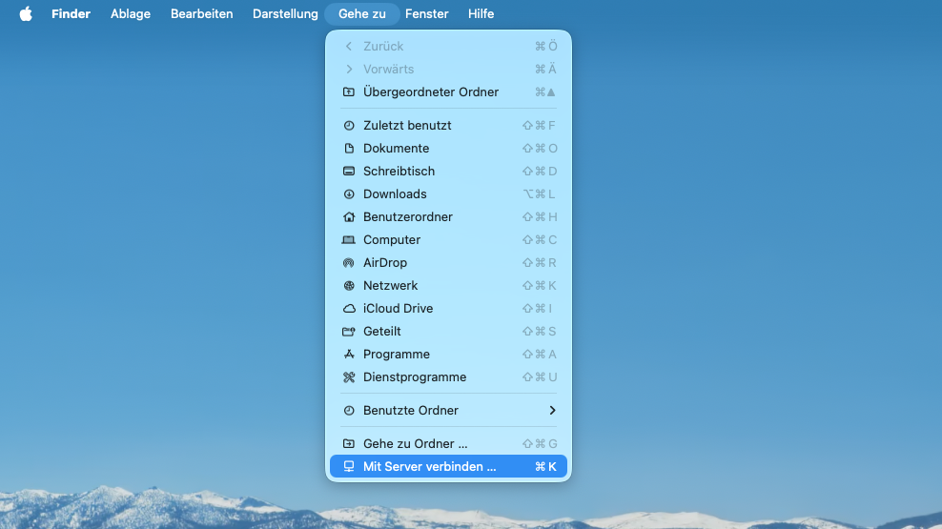Open Zuletzt benutzt from the menu
Screen dimensions: 942x529
(407, 126)
